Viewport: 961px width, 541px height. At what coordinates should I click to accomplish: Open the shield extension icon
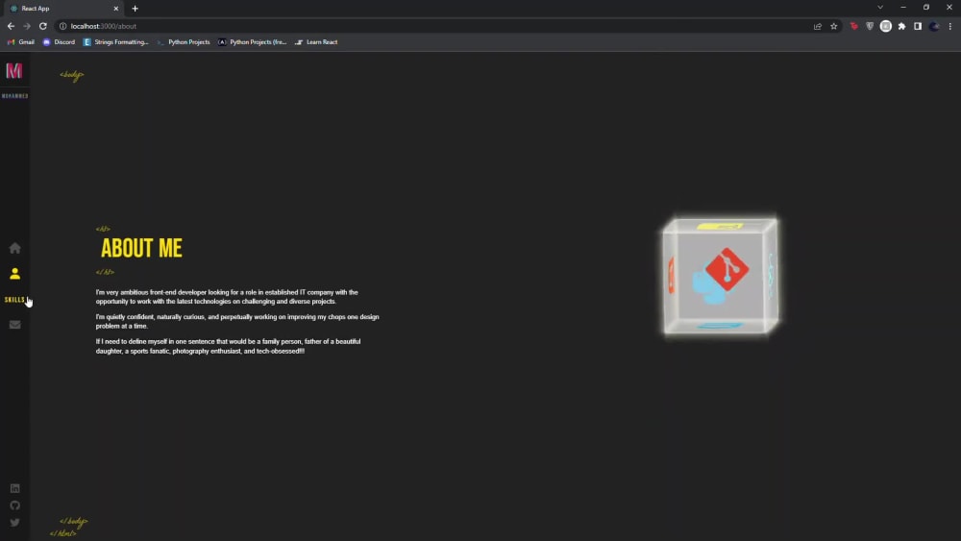(x=870, y=26)
